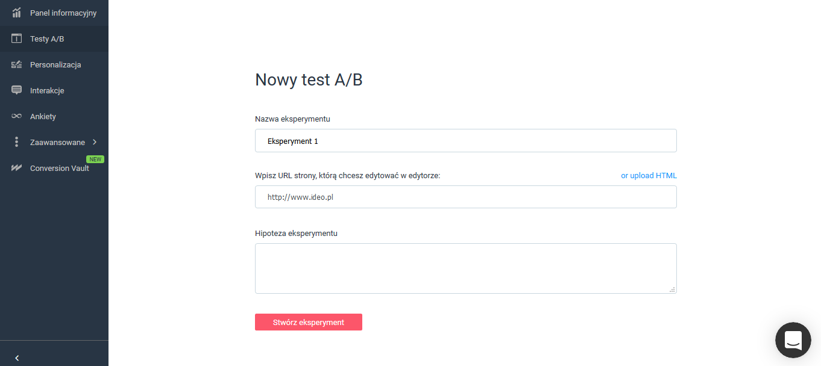
Task: Select the Conversion Vault icon
Action: (x=16, y=167)
